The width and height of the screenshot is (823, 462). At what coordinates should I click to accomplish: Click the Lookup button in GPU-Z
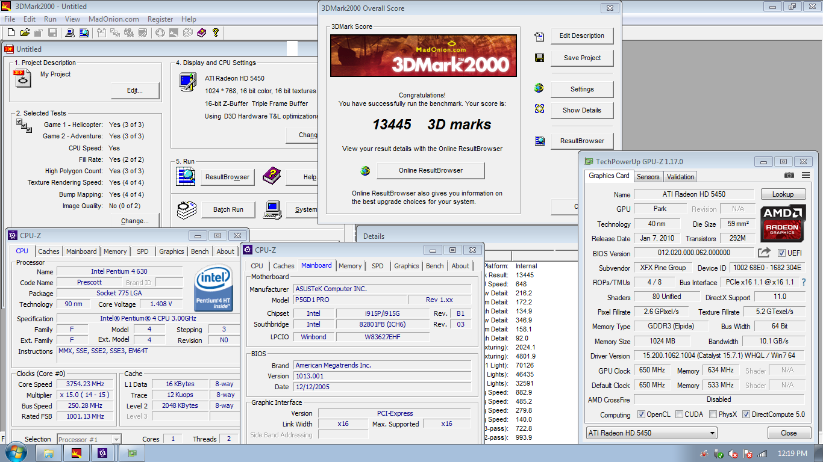click(783, 194)
